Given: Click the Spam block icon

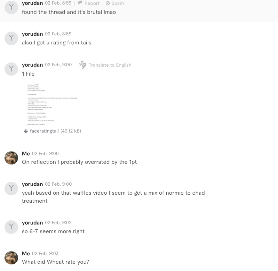Looking at the screenshot, I should (108, 3).
